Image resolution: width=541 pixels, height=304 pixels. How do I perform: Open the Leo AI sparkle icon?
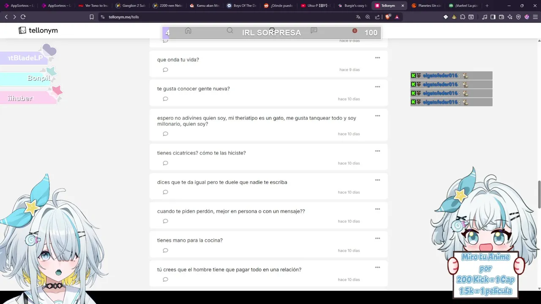[510, 17]
